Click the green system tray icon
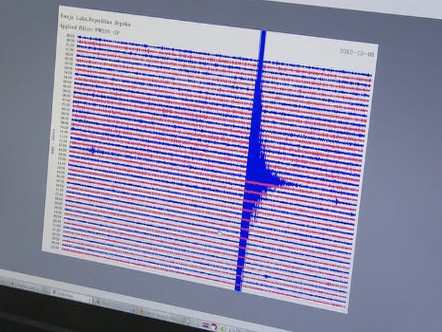This screenshot has height=332, width=442. click(222, 329)
